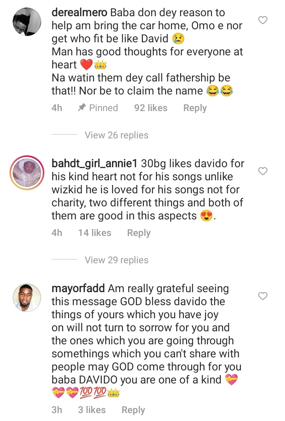
Task: Reply to derealmero's comment
Action: coord(195,108)
